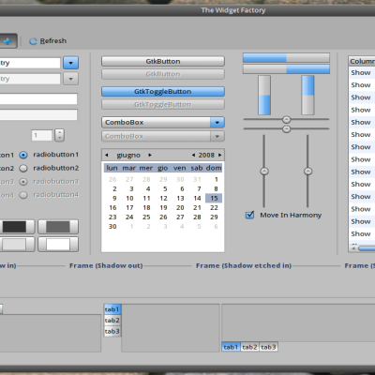Select day 30 in the calendar

[x=112, y=226]
